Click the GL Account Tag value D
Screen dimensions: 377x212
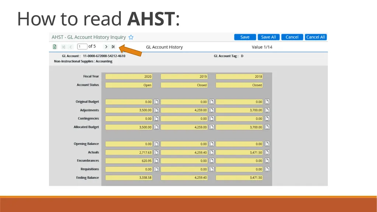click(x=242, y=56)
